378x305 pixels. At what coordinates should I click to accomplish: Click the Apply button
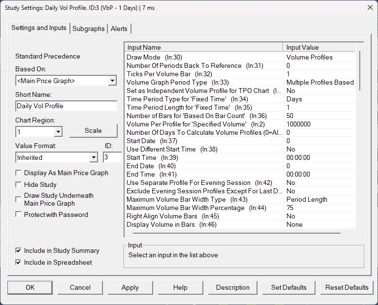coord(130,287)
